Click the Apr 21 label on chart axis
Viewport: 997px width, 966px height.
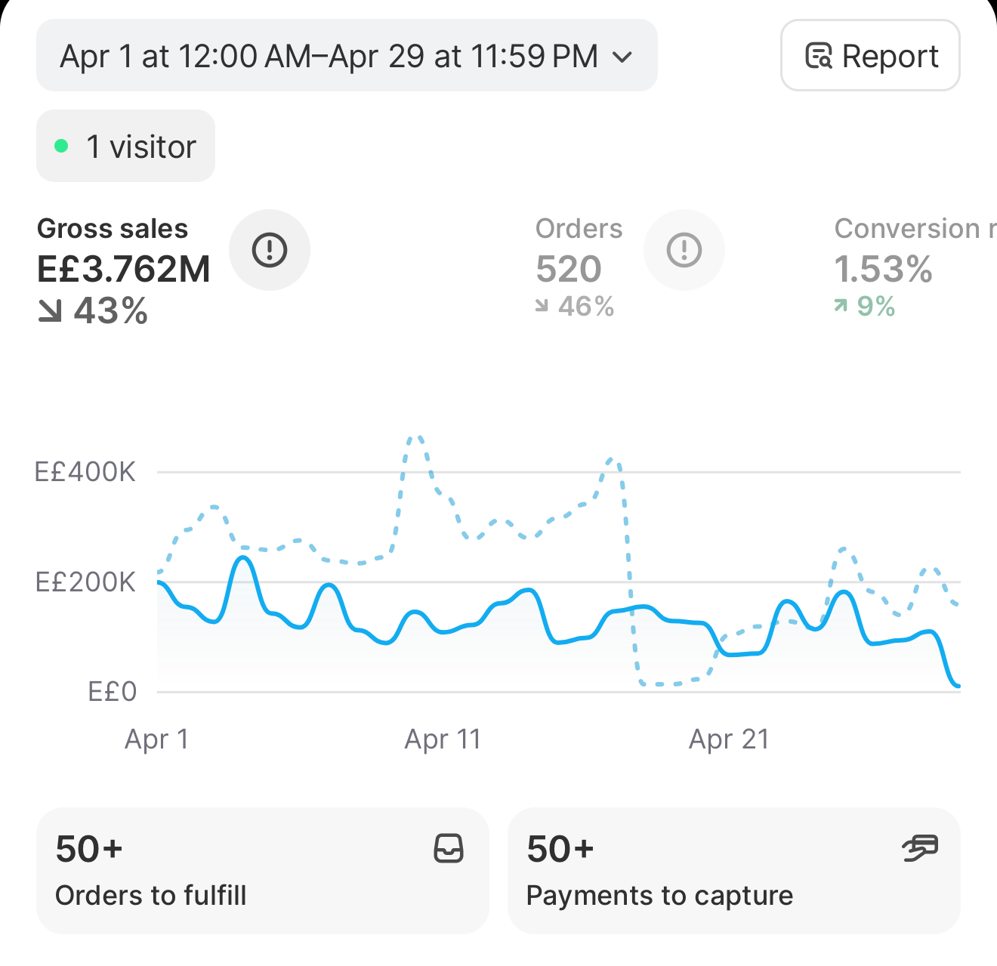coord(729,739)
